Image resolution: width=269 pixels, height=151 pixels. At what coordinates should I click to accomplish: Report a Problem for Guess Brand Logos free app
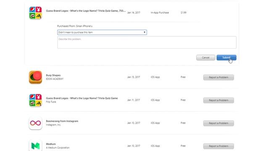point(219,100)
